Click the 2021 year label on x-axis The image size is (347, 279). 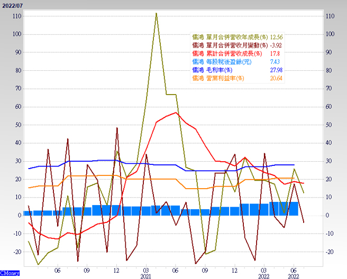[146, 276]
